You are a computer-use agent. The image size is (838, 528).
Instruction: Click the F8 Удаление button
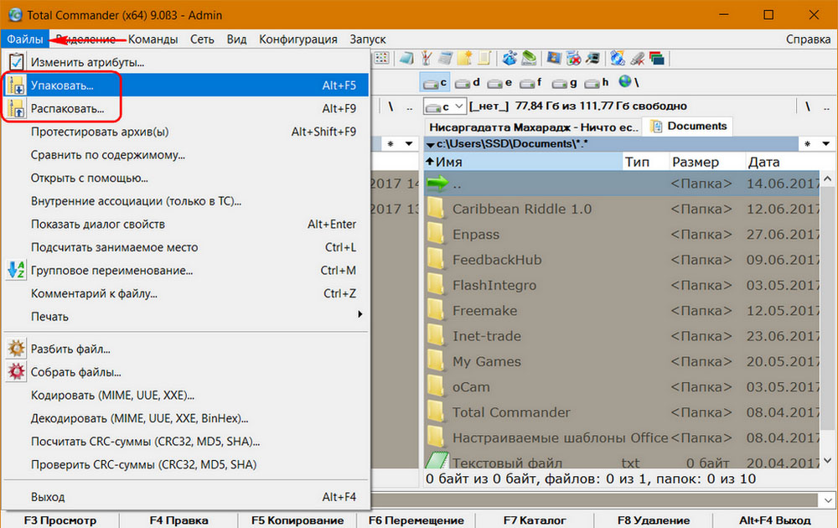[x=653, y=520]
